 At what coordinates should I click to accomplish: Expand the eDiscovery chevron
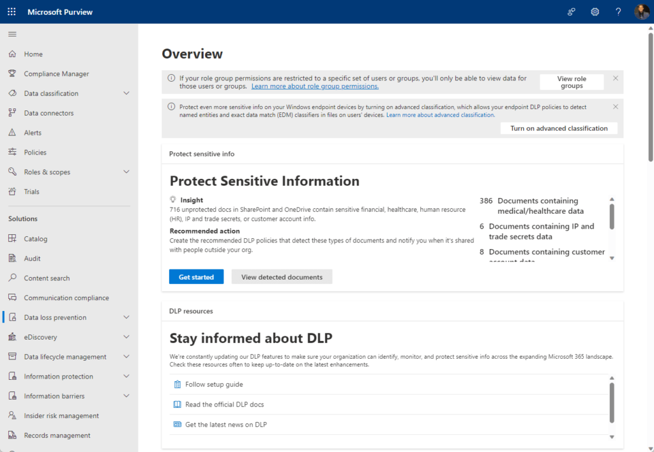[126, 337]
